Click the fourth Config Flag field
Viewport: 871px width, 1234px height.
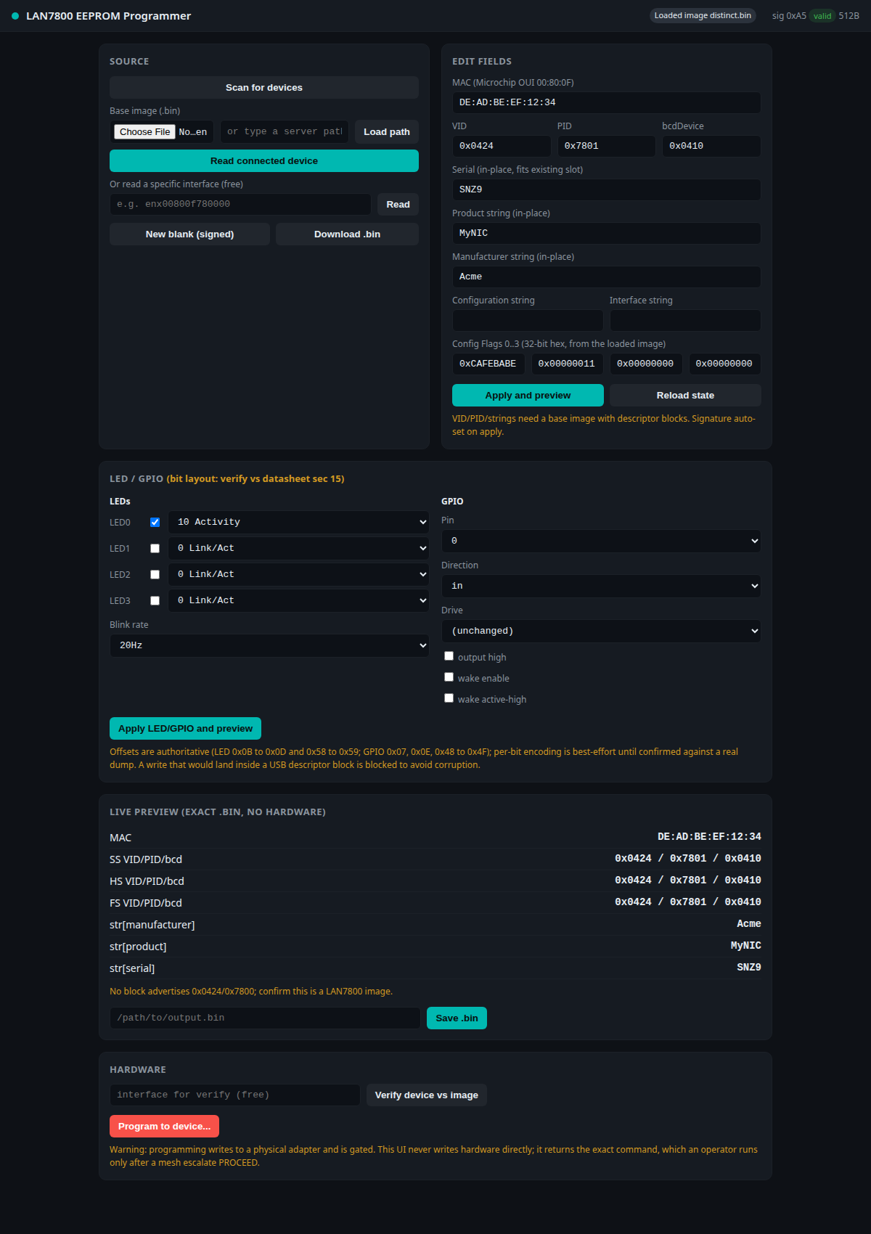coord(724,364)
